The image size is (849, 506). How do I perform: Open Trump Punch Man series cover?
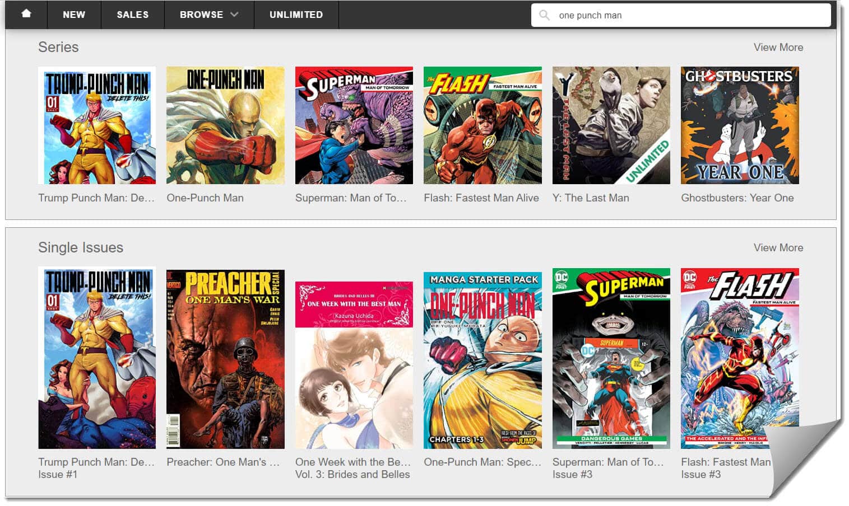pyautogui.click(x=97, y=125)
